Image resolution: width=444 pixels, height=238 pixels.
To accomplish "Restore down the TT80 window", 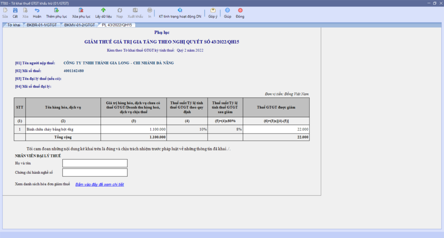I will click(x=434, y=3).
